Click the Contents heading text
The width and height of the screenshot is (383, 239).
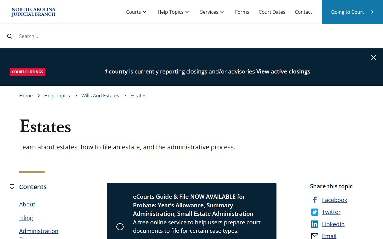click(33, 187)
